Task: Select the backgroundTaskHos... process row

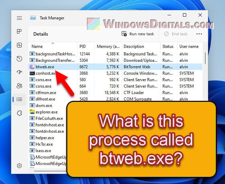Action: tap(115, 54)
